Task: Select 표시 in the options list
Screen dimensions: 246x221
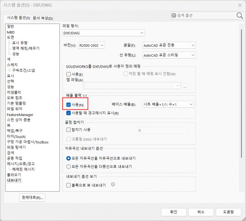Action: tap(11, 76)
